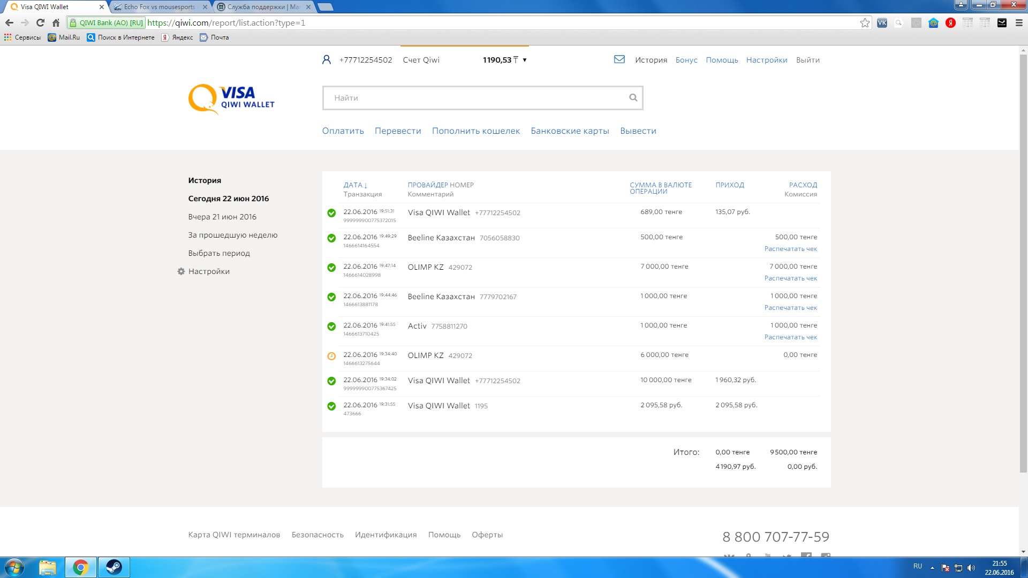
Task: Open the Пополнить кошелек menu item
Action: [475, 131]
